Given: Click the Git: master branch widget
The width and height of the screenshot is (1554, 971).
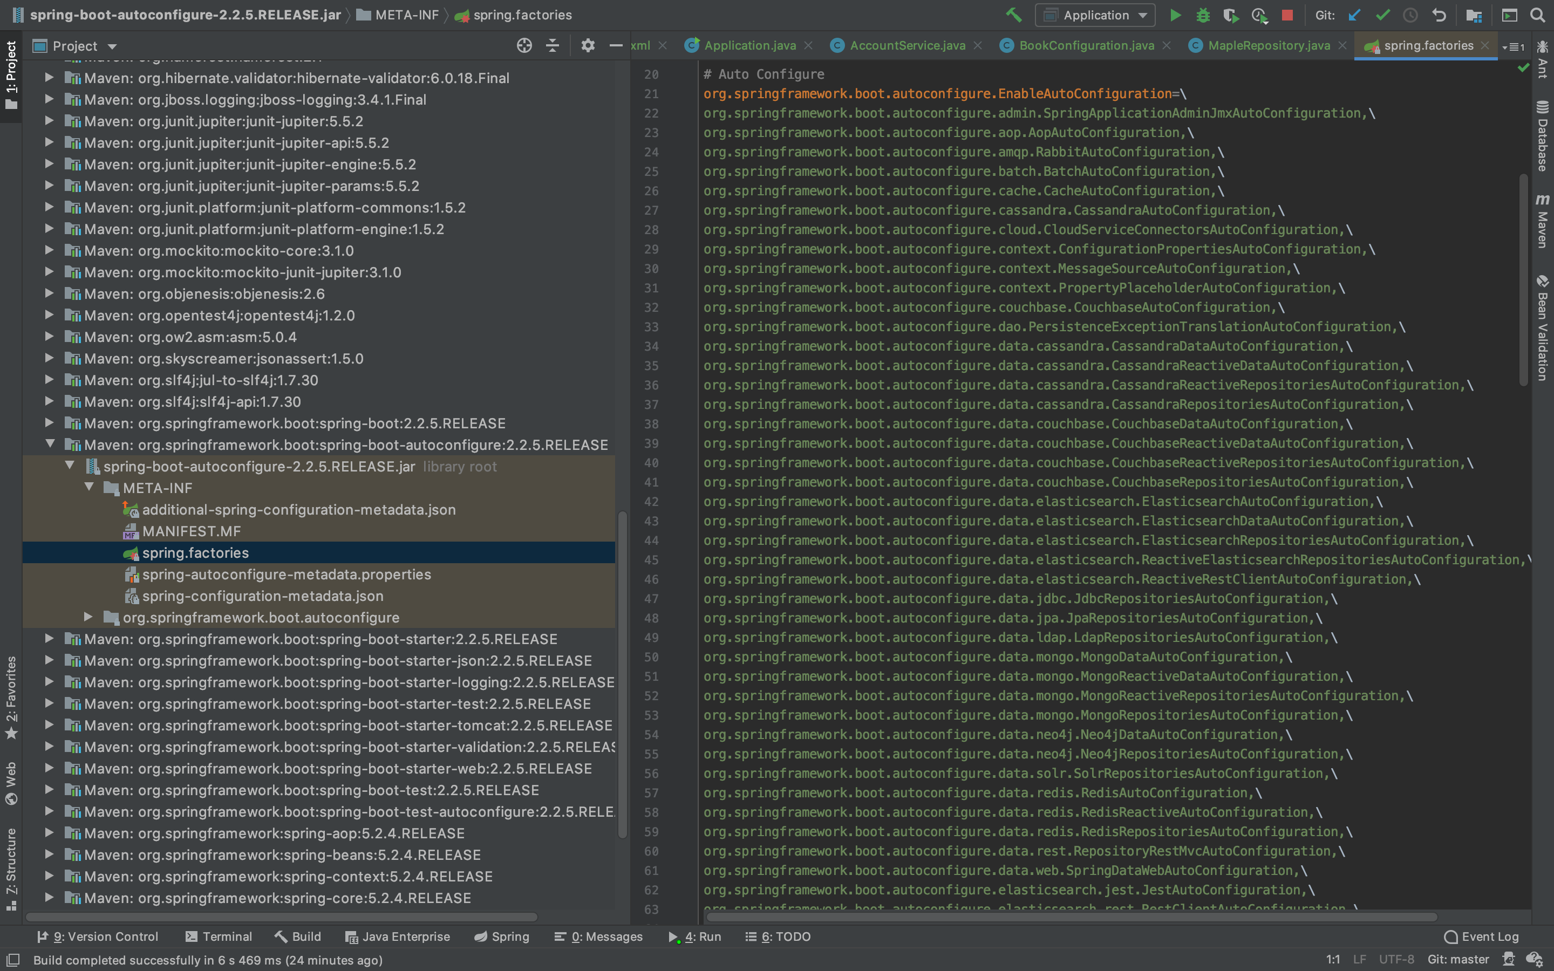Looking at the screenshot, I should pos(1457,960).
